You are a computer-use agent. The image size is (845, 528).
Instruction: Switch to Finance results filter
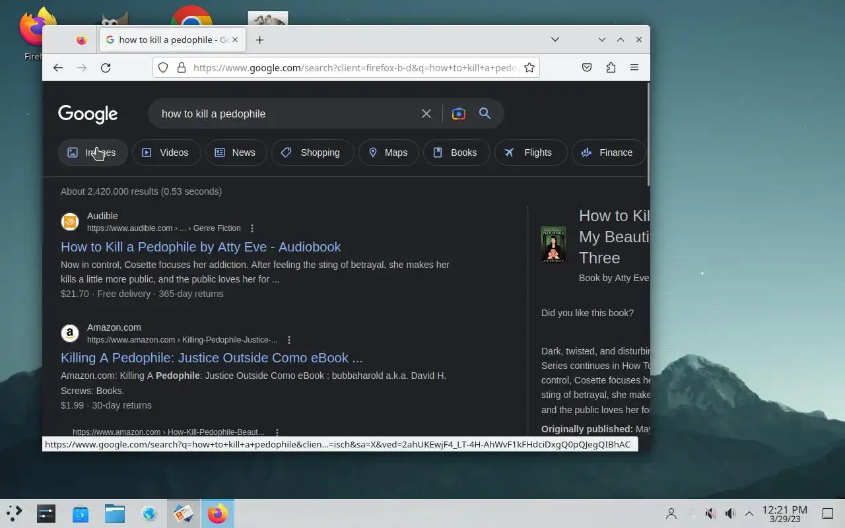tap(608, 152)
